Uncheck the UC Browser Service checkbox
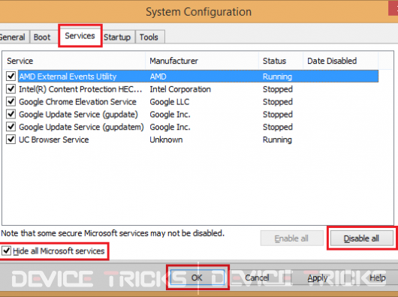The image size is (398, 297). [11, 139]
